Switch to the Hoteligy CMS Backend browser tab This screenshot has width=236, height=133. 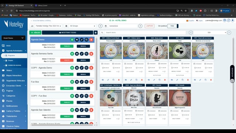(x=19, y=6)
